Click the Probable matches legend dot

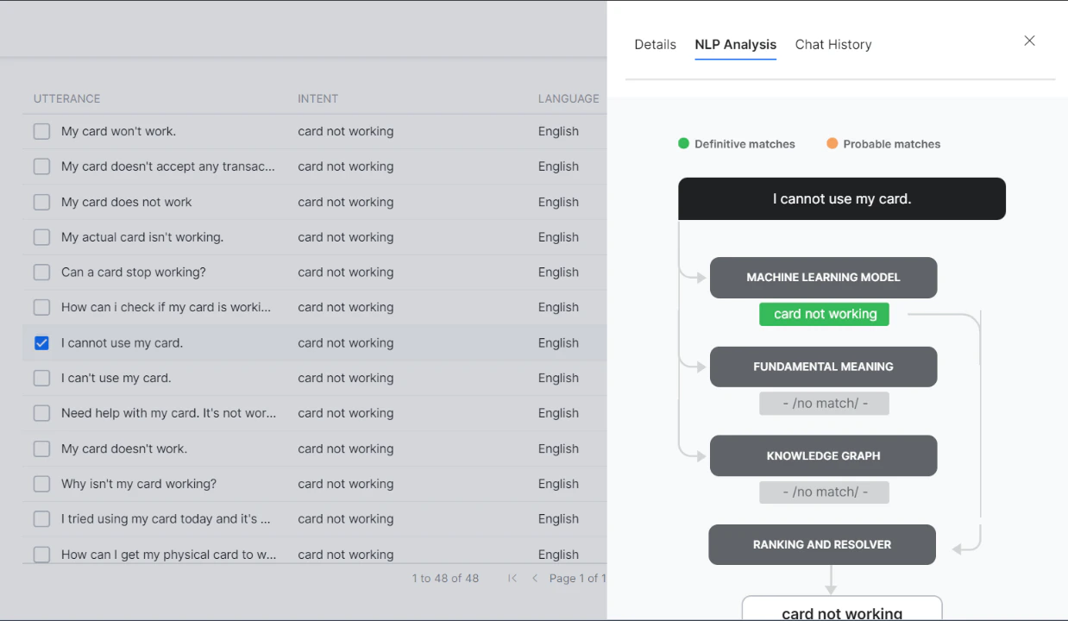coord(832,143)
